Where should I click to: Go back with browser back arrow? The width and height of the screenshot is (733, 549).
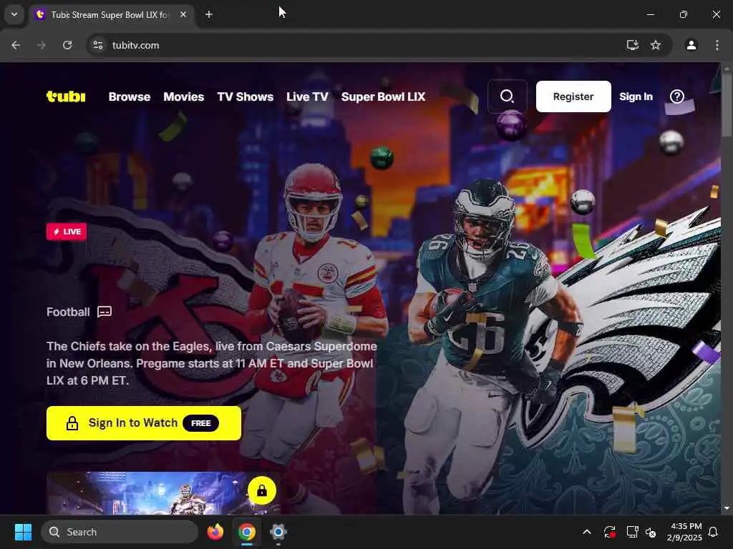[x=16, y=45]
